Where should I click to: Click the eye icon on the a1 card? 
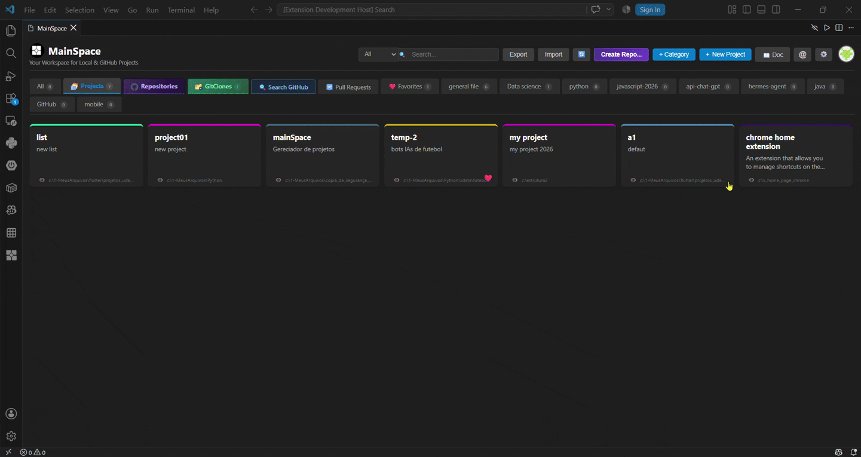tap(633, 180)
